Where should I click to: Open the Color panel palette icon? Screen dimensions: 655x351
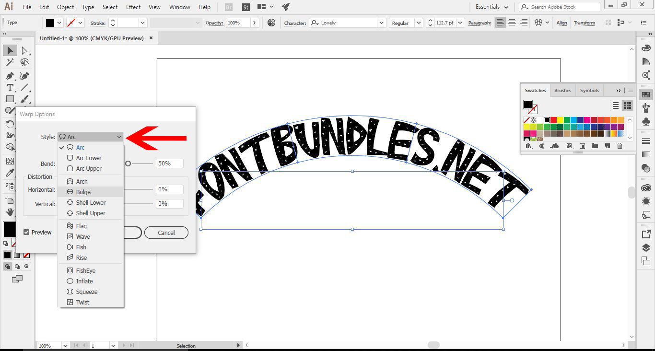tap(646, 48)
